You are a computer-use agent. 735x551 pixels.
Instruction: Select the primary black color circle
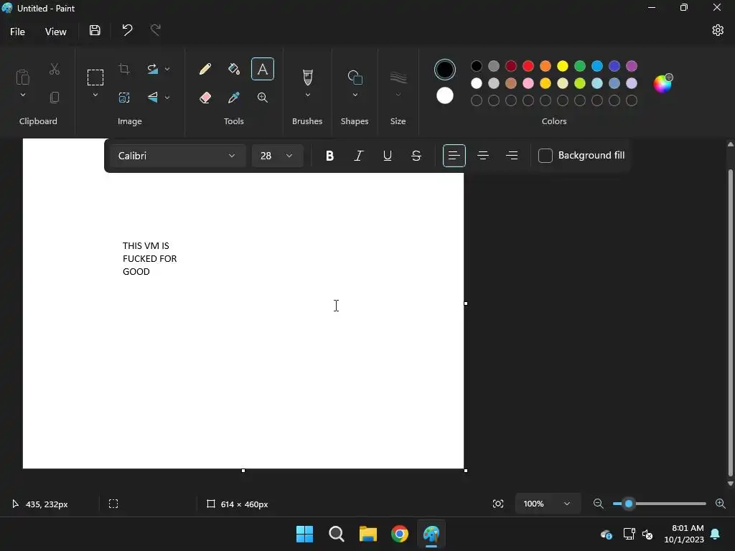click(x=445, y=70)
